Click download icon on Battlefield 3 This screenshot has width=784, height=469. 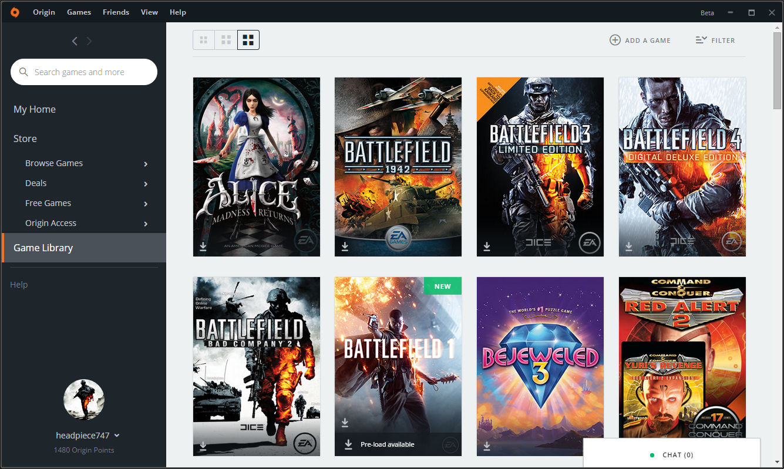487,247
